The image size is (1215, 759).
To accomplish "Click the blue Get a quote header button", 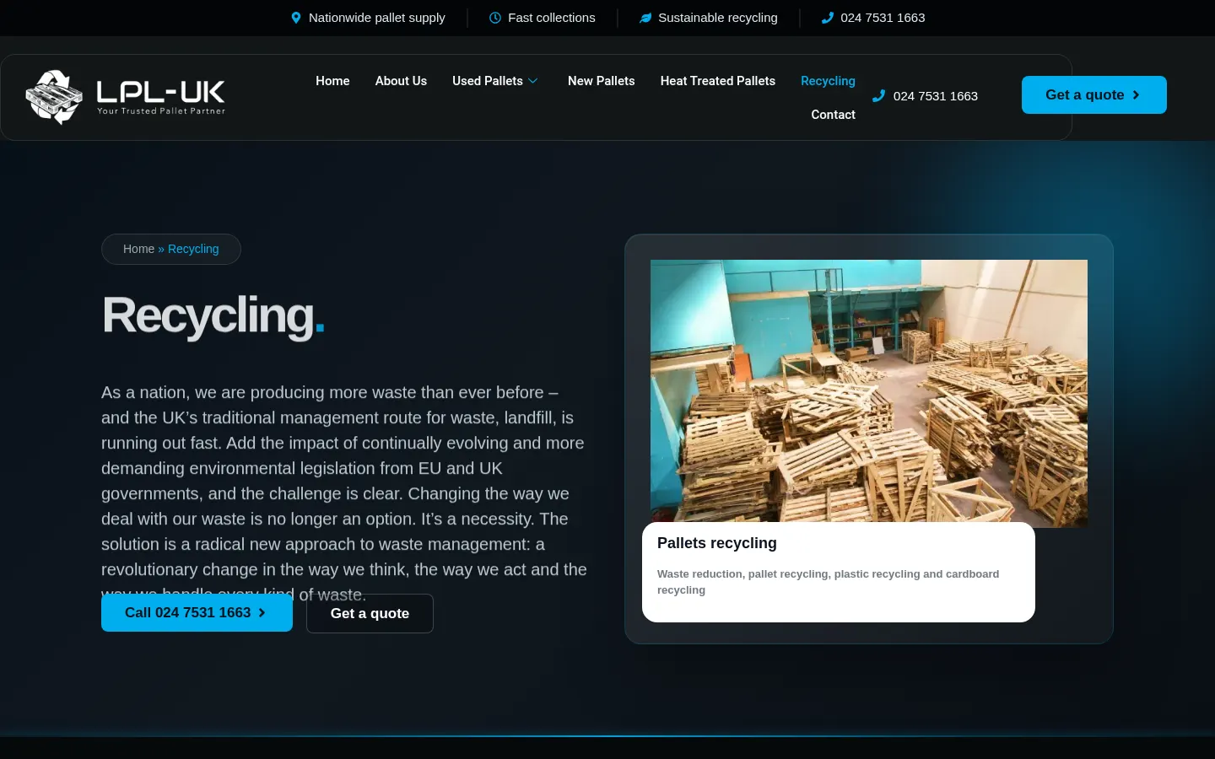I will coord(1094,95).
